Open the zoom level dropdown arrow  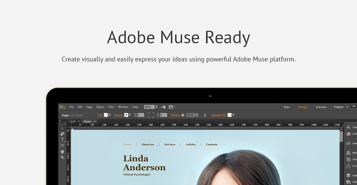pyautogui.click(x=156, y=107)
